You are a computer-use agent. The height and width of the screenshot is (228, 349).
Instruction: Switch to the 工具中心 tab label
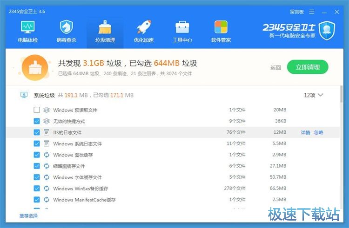click(182, 40)
